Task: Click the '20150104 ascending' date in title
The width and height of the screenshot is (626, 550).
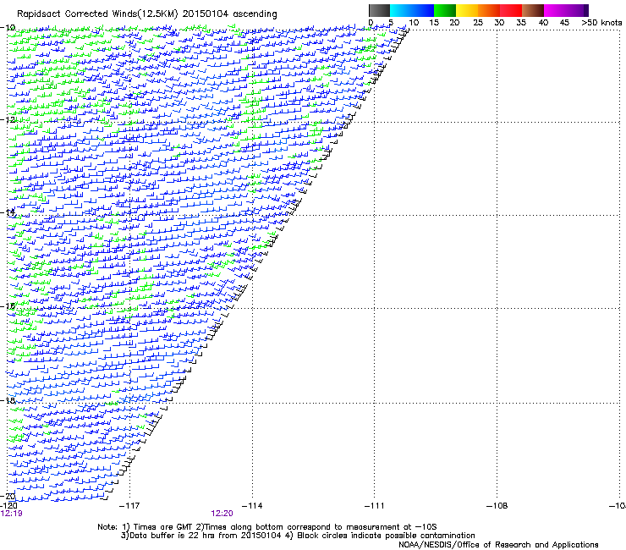Action: click(x=229, y=14)
